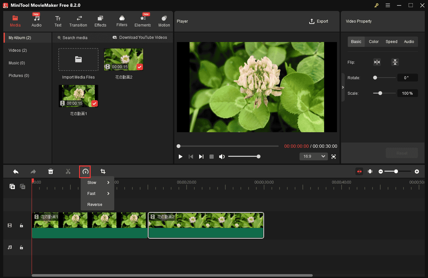Screen dimensions: 428x278
Task: Delete the selected clip with trash icon
Action: pyautogui.click(x=51, y=171)
